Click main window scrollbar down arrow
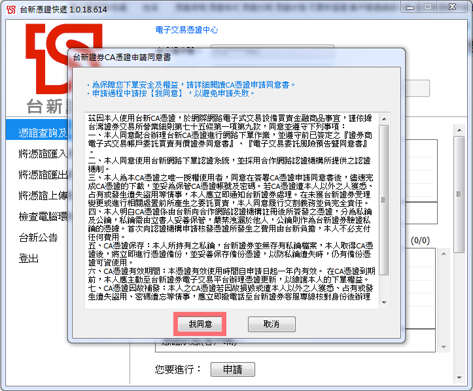 pos(459,378)
